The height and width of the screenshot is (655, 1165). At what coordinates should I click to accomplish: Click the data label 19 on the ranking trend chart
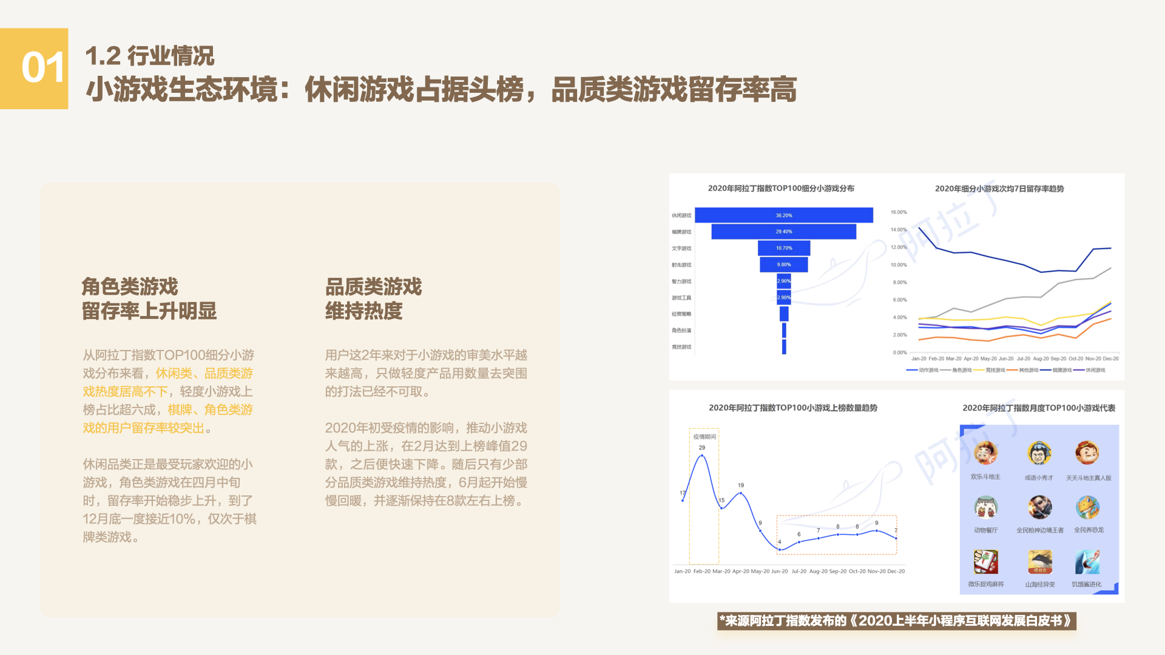point(741,485)
